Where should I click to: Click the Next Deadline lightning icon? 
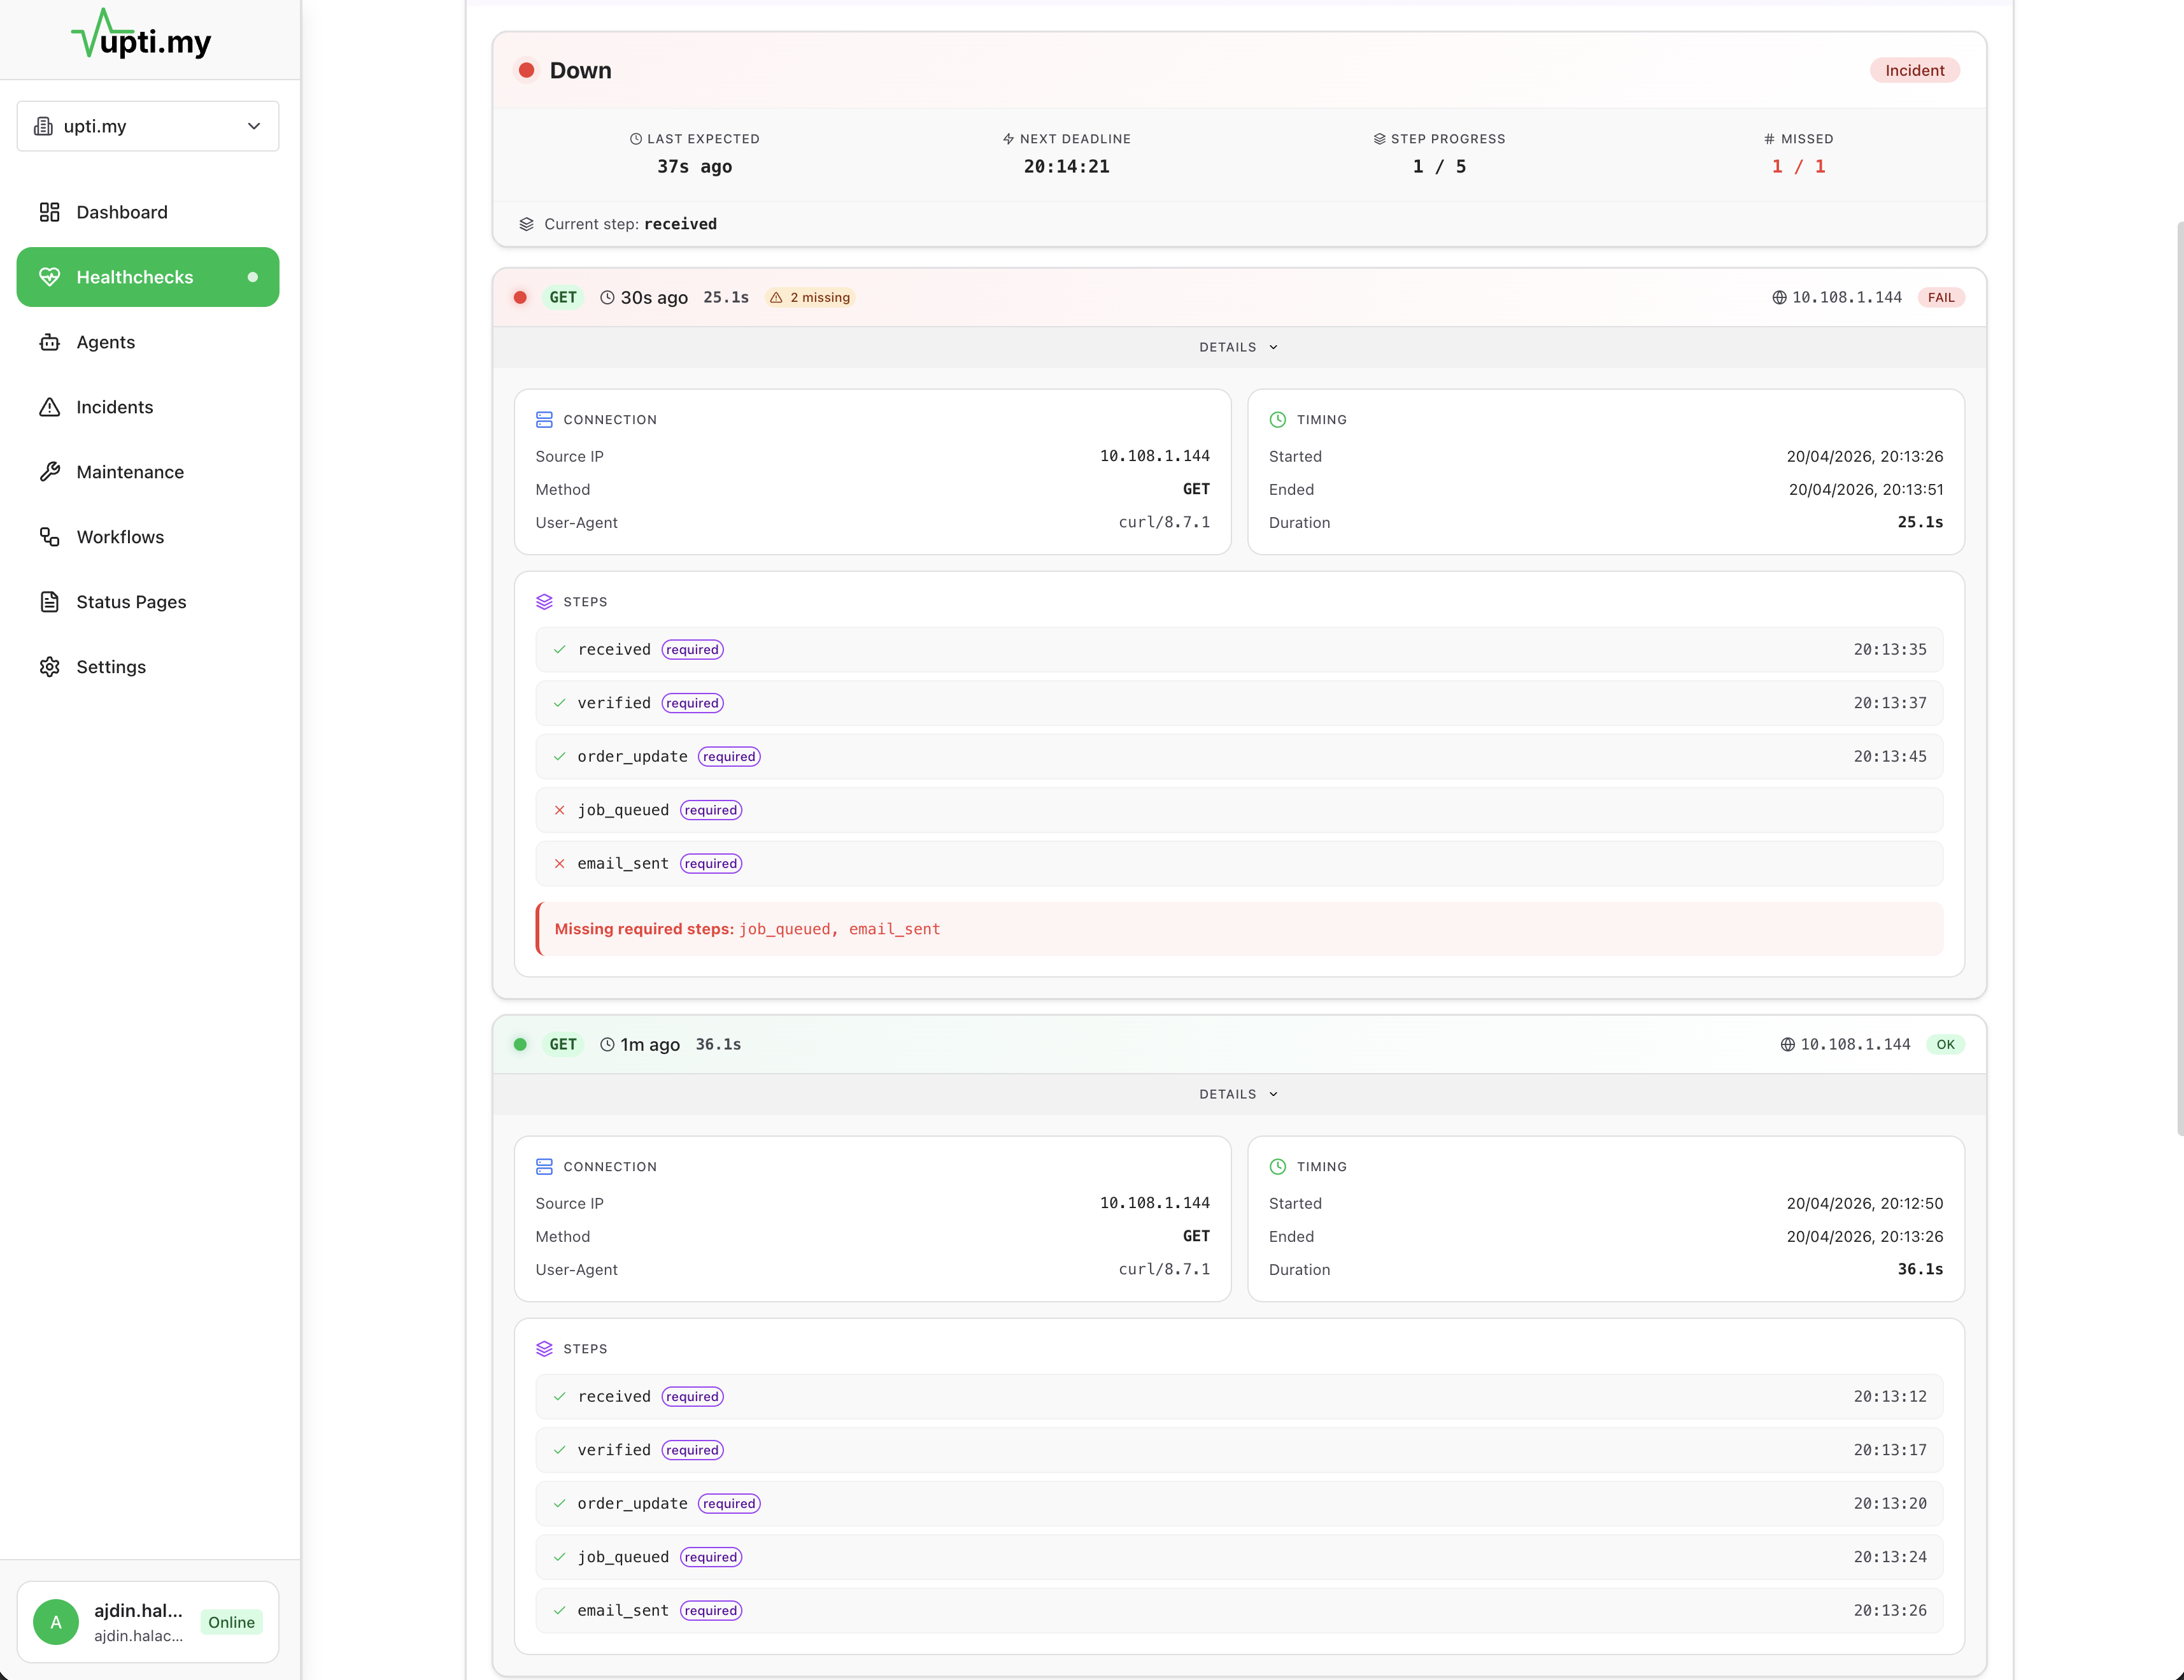point(1009,139)
